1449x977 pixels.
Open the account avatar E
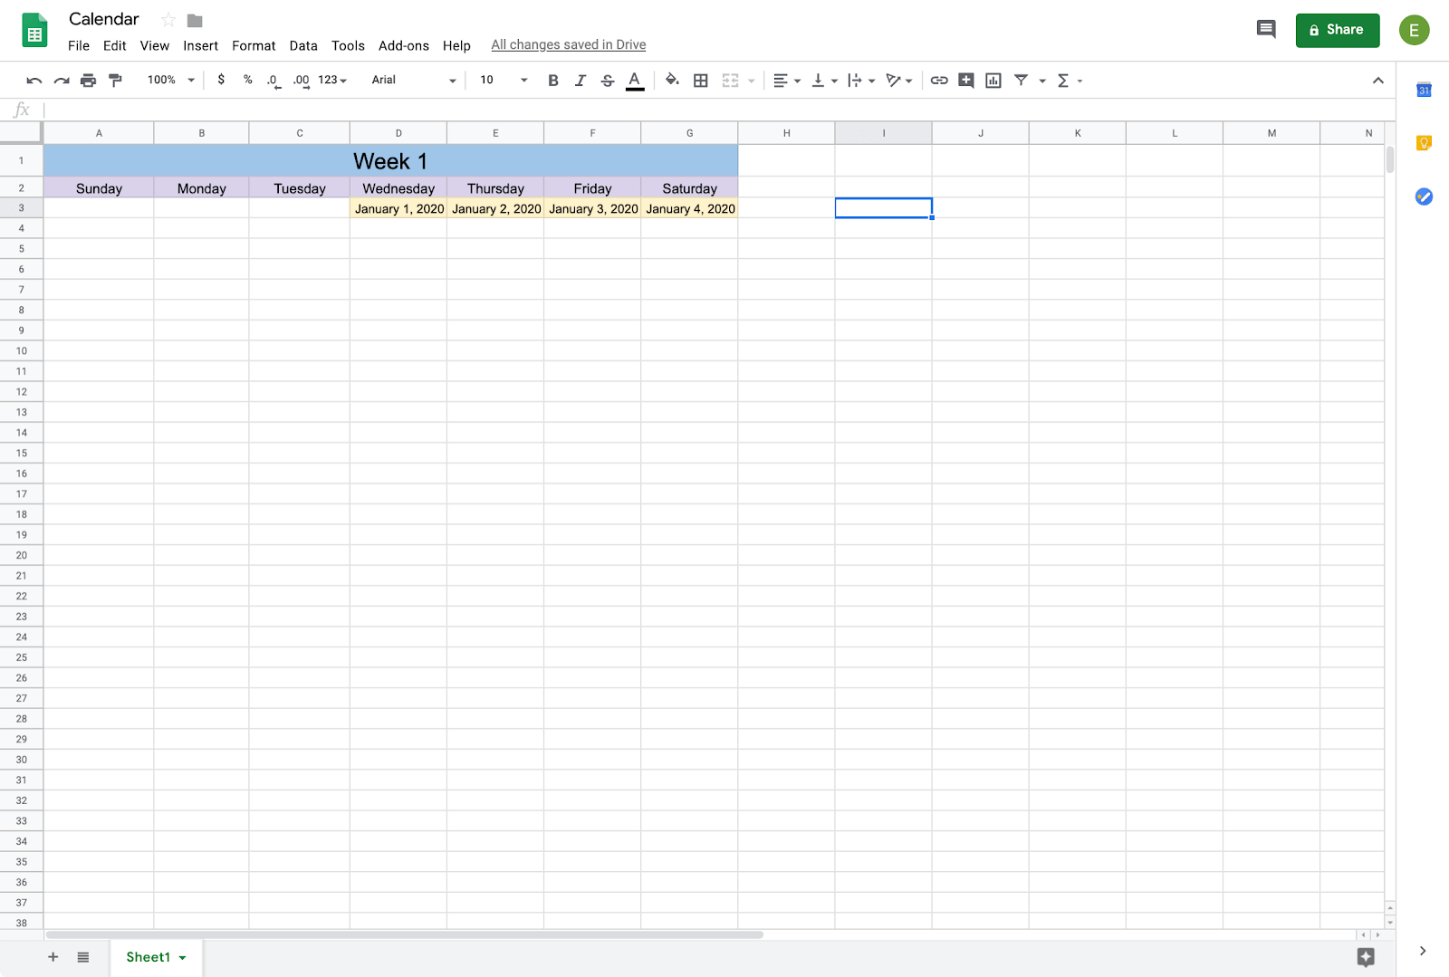pyautogui.click(x=1414, y=30)
